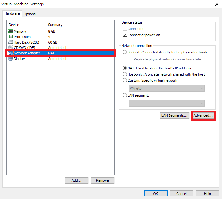
Task: Open Help for this dialog
Action: [208, 194]
